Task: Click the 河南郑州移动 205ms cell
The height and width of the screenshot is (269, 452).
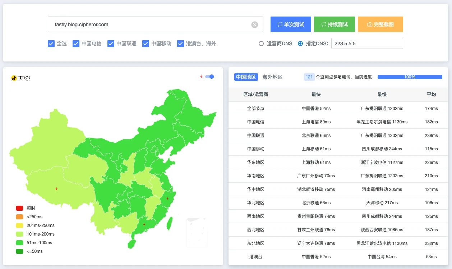Action: point(382,190)
